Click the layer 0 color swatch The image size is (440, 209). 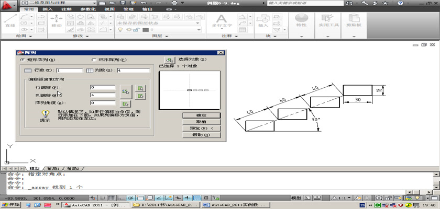tap(146, 30)
